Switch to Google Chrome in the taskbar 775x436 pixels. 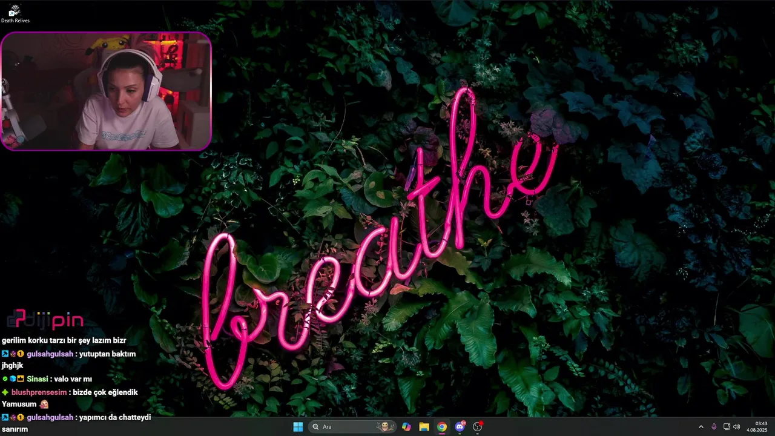(442, 427)
